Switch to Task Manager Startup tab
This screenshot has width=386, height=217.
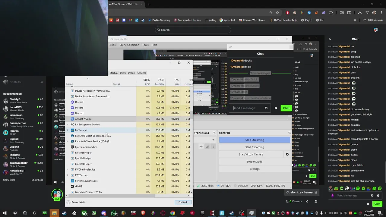[x=114, y=73]
